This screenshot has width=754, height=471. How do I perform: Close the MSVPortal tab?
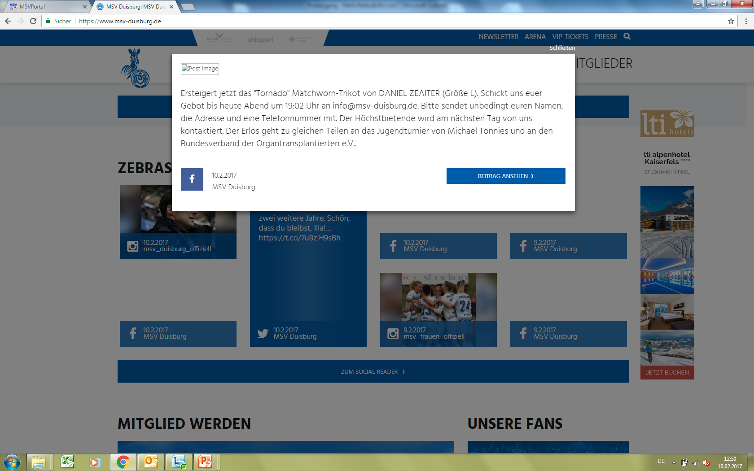pos(84,7)
